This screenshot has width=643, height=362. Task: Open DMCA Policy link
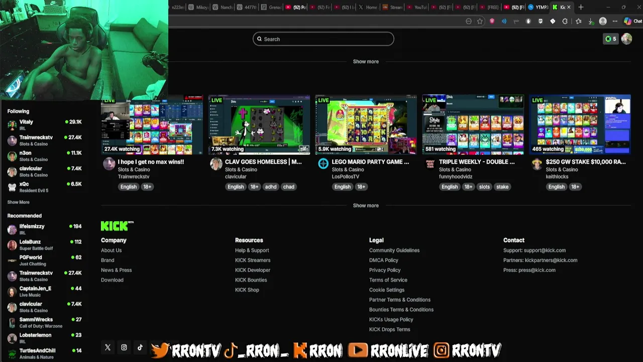click(x=384, y=260)
